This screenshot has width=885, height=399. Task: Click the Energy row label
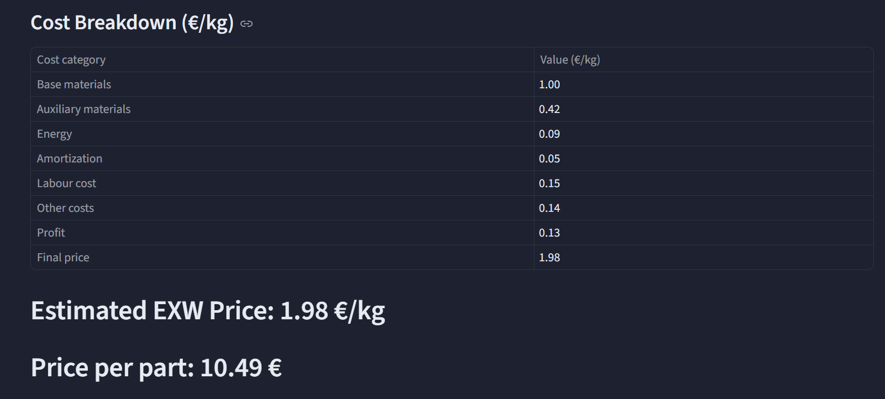[x=55, y=134]
